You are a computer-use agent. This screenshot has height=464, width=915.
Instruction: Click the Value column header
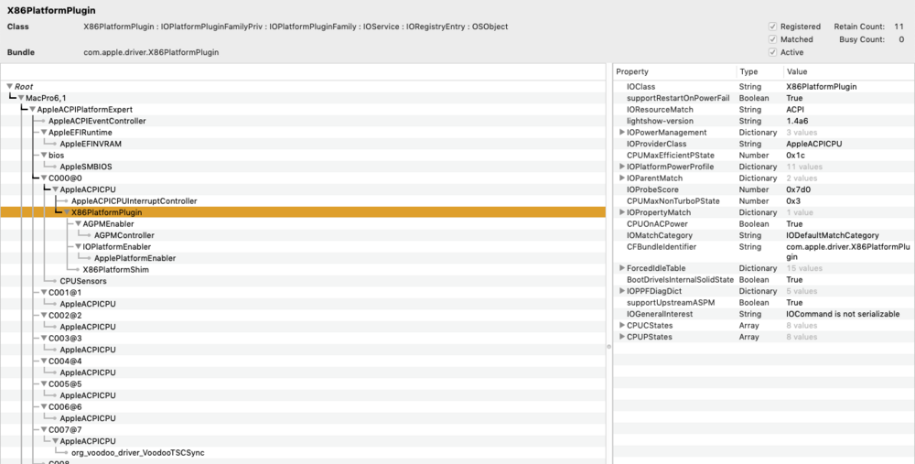click(x=846, y=71)
